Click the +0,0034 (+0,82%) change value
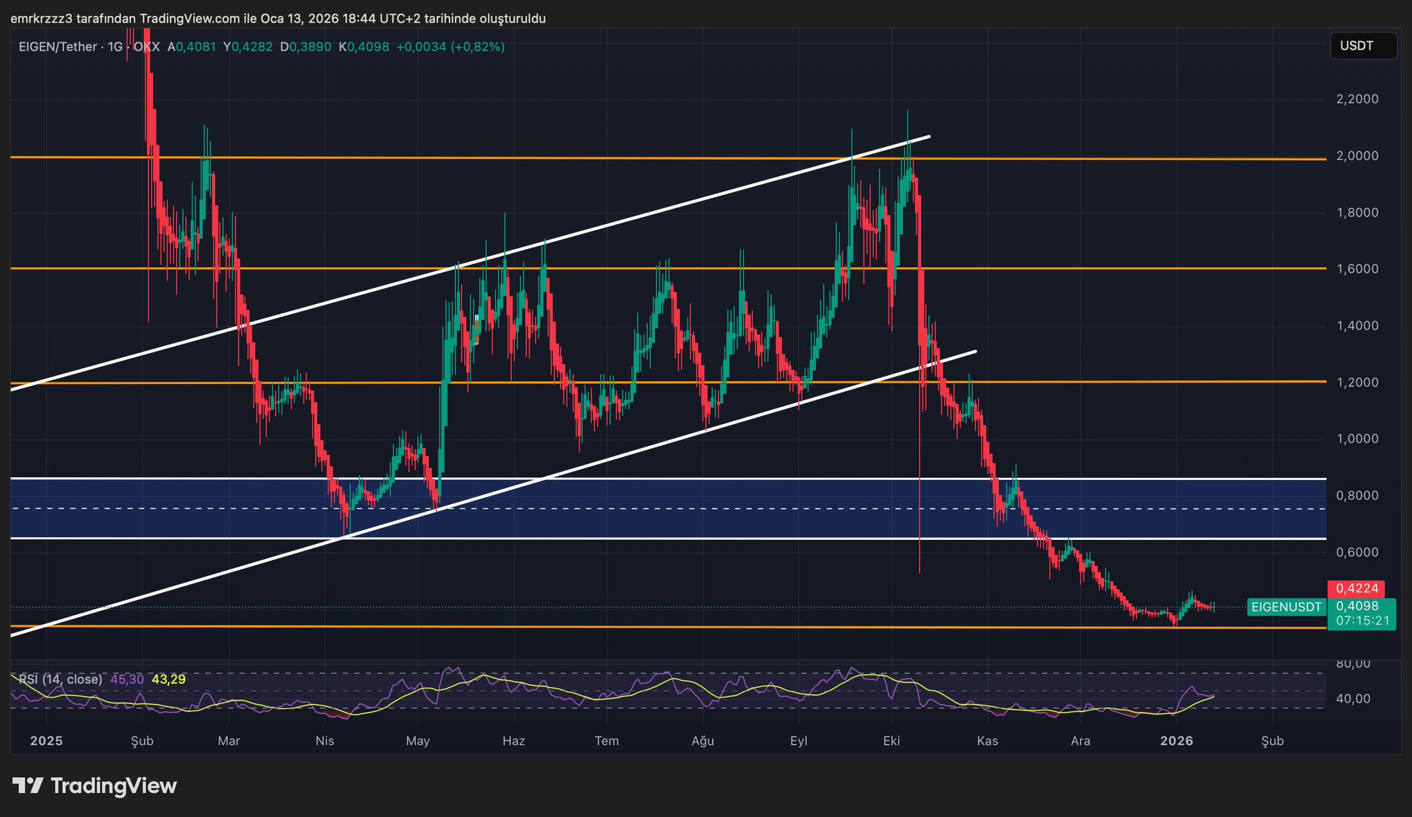The width and height of the screenshot is (1412, 817). (x=450, y=47)
